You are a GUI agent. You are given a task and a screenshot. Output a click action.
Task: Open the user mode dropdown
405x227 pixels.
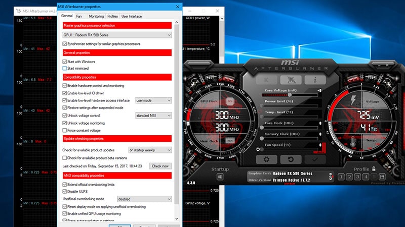(153, 100)
